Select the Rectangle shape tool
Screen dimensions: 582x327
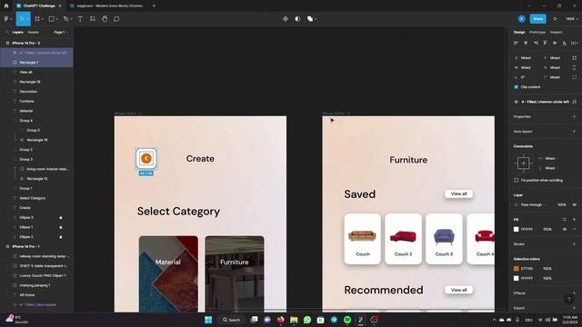click(52, 19)
